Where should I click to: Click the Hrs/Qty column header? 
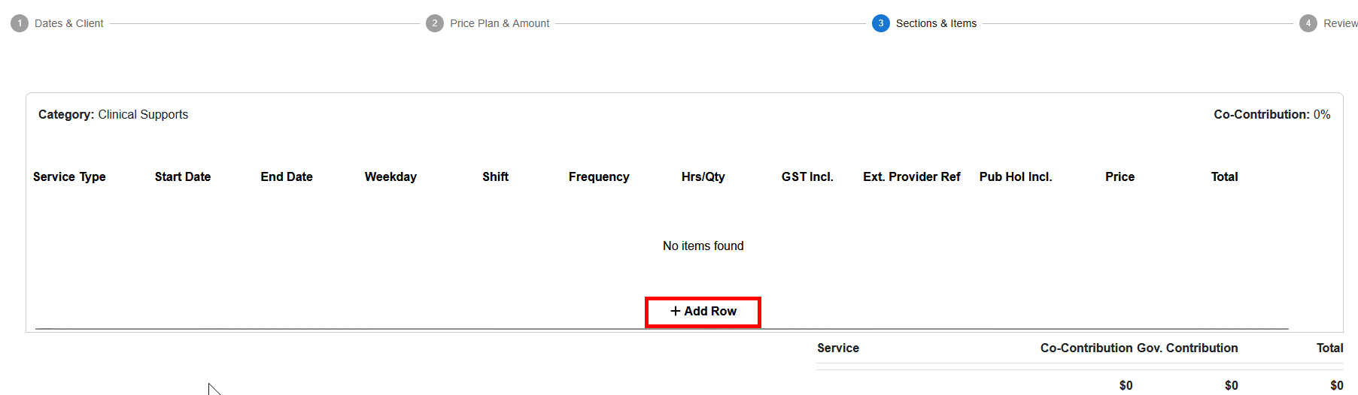pos(703,176)
